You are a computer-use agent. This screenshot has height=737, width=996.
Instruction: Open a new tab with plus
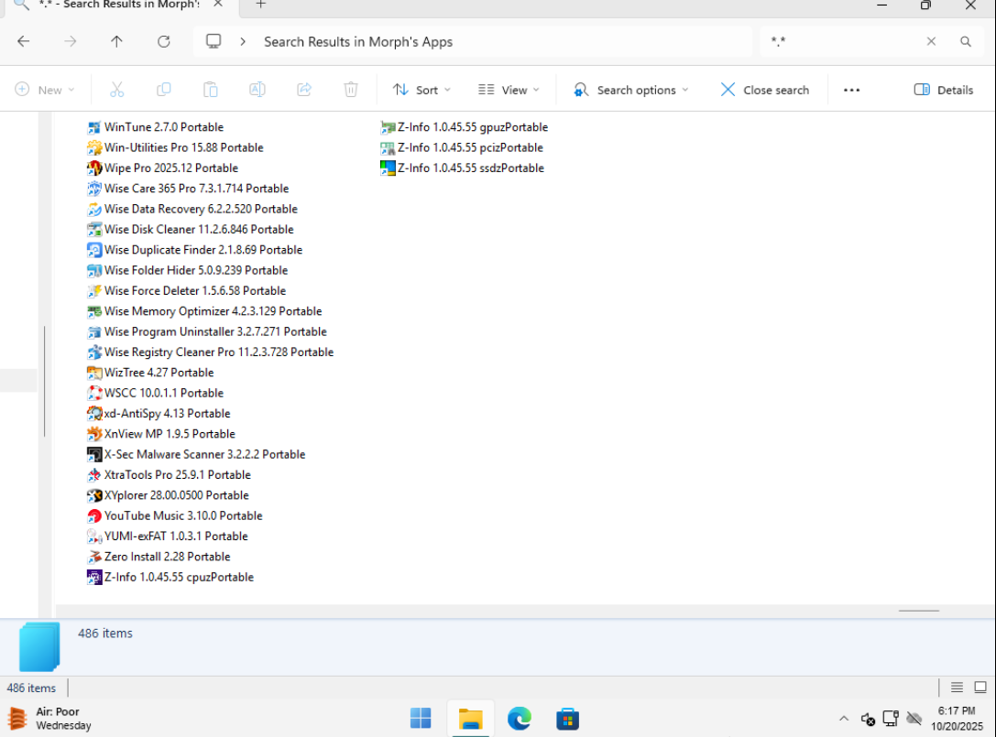(260, 5)
